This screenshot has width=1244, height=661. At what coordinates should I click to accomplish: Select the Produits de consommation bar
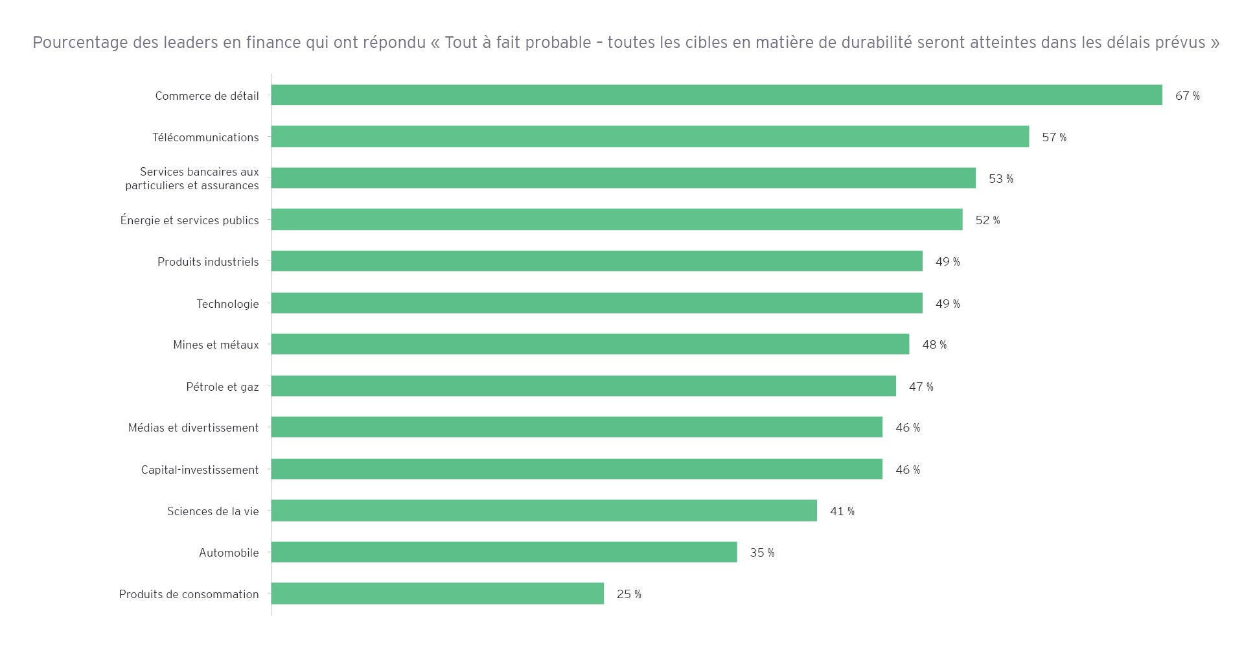[x=437, y=594]
